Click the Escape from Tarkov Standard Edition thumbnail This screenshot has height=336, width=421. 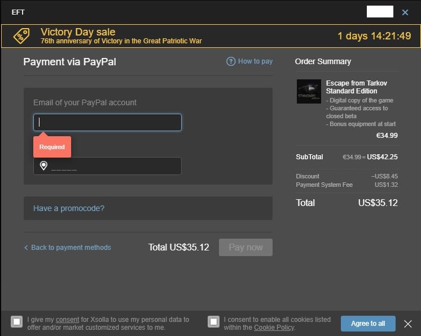309,91
